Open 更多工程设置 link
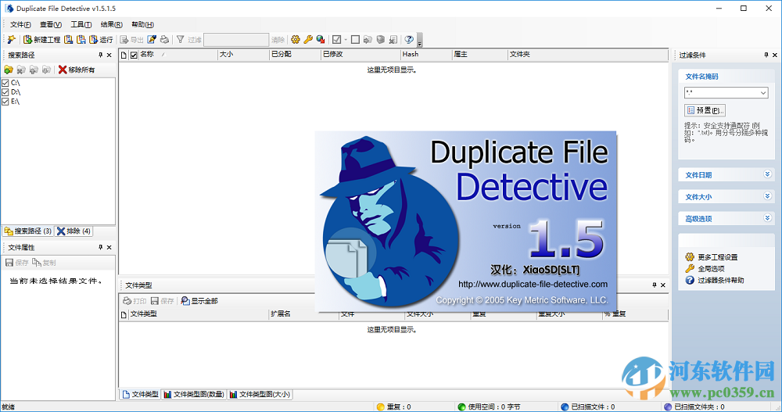This screenshot has height=412, width=782. [x=712, y=257]
